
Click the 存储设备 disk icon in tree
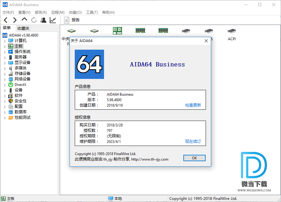[x=11, y=74]
